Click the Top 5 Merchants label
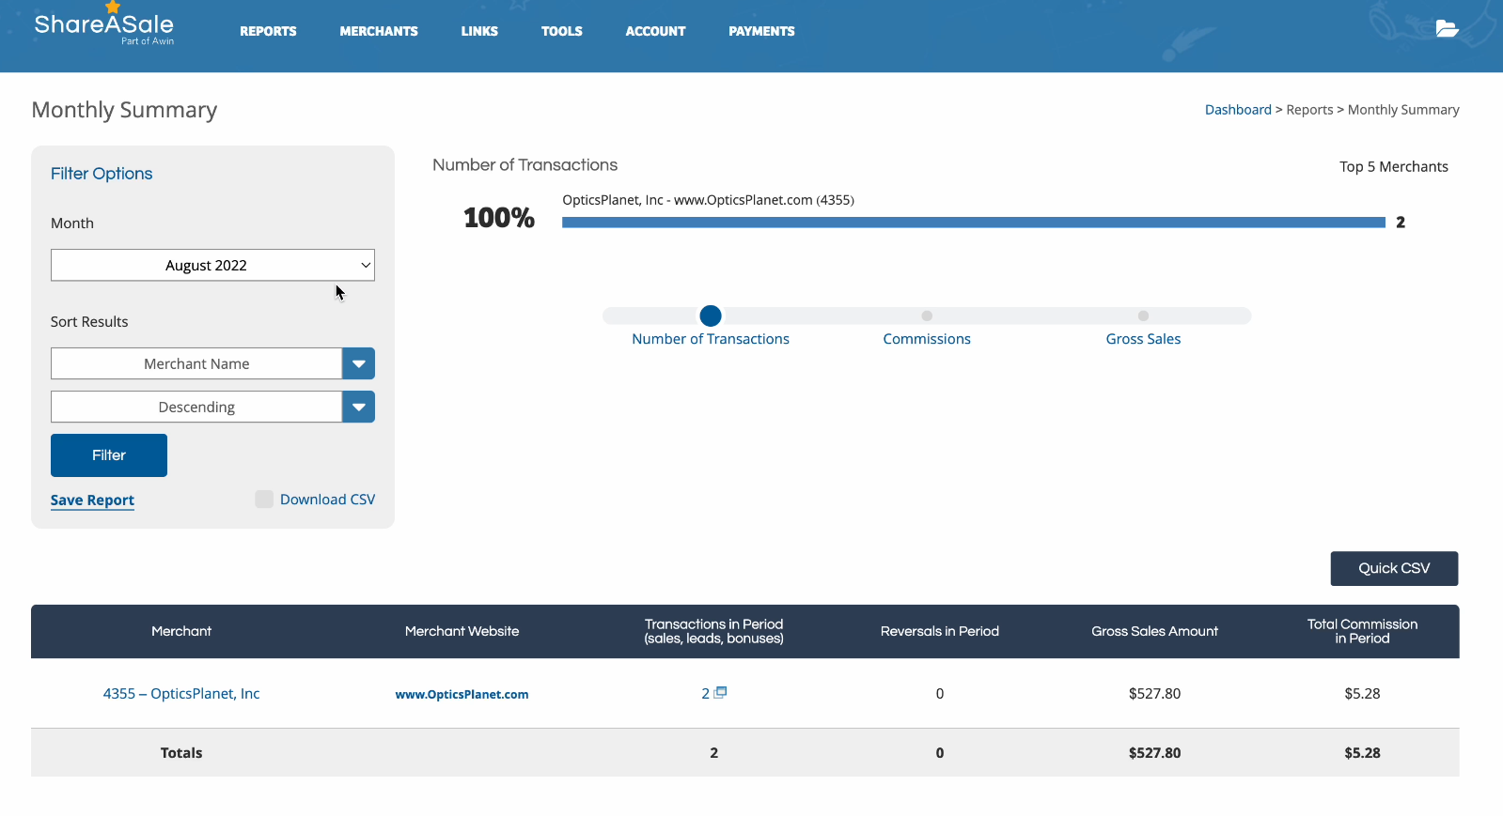This screenshot has height=816, width=1503. point(1393,166)
